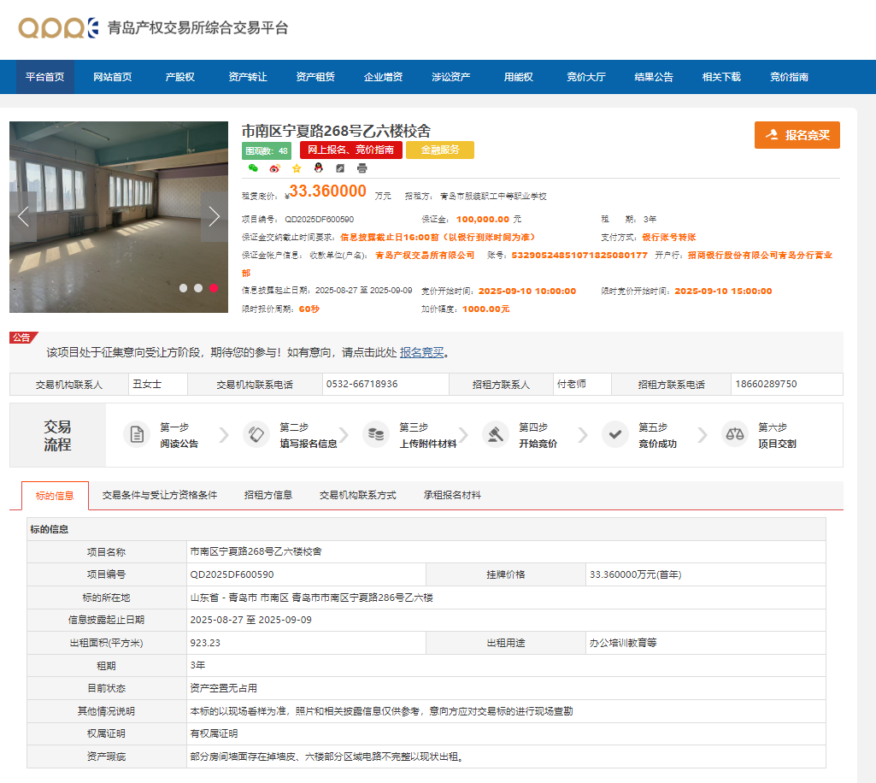Click the 33.360000 rental base price
The height and width of the screenshot is (783, 876).
(x=327, y=191)
